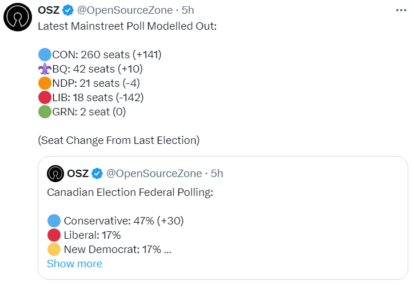Open the three-dot more options menu

[401, 10]
